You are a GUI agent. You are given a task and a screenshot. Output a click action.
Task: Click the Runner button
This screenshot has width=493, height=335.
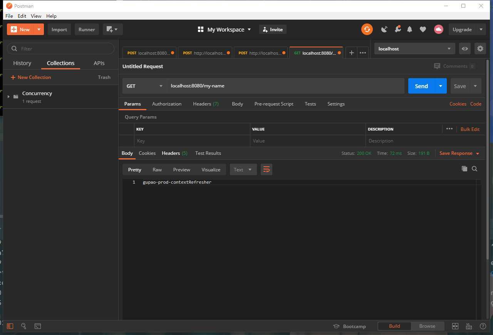tap(87, 29)
